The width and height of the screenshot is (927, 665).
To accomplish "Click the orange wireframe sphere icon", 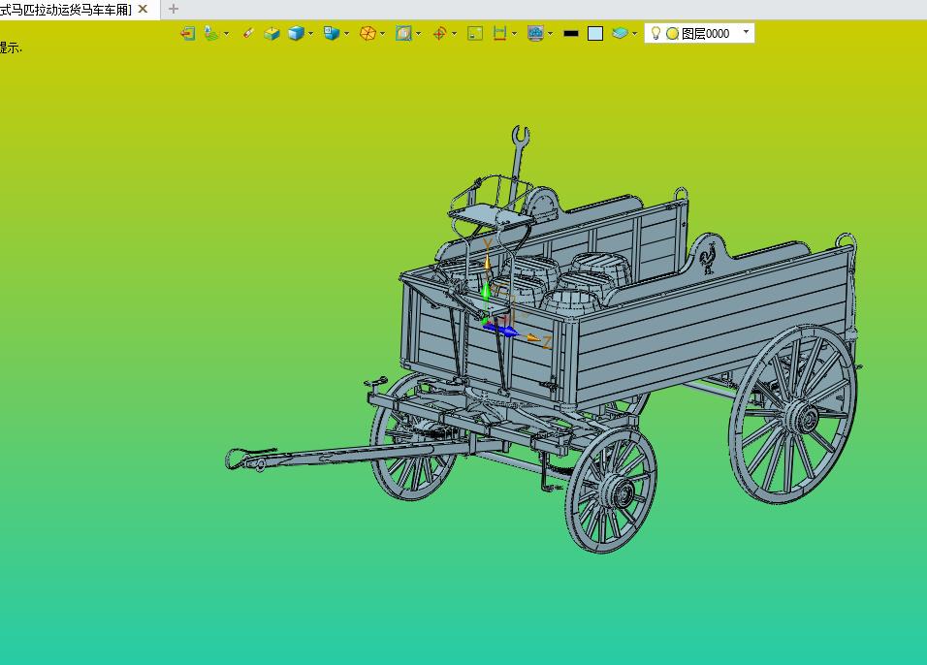I will click(368, 34).
